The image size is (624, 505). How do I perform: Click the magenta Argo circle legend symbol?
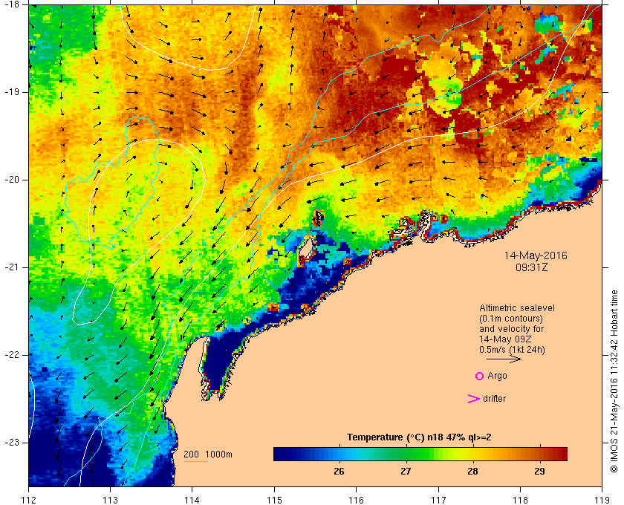point(480,376)
